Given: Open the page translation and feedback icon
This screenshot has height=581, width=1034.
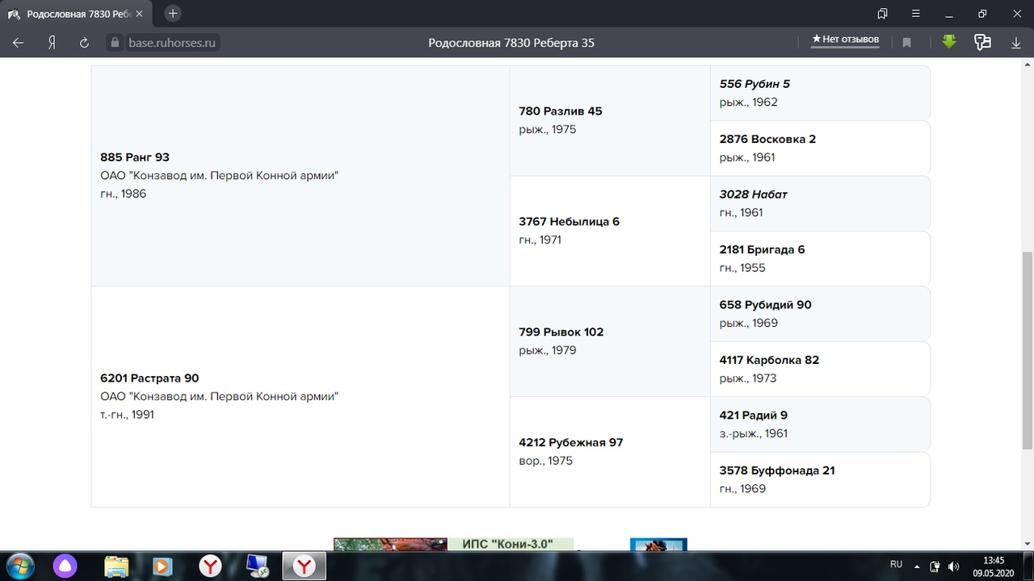Looking at the screenshot, I should coord(982,43).
